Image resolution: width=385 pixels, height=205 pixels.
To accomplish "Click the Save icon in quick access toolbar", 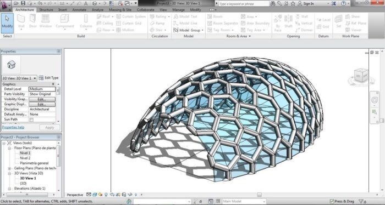I will pyautogui.click(x=23, y=3).
